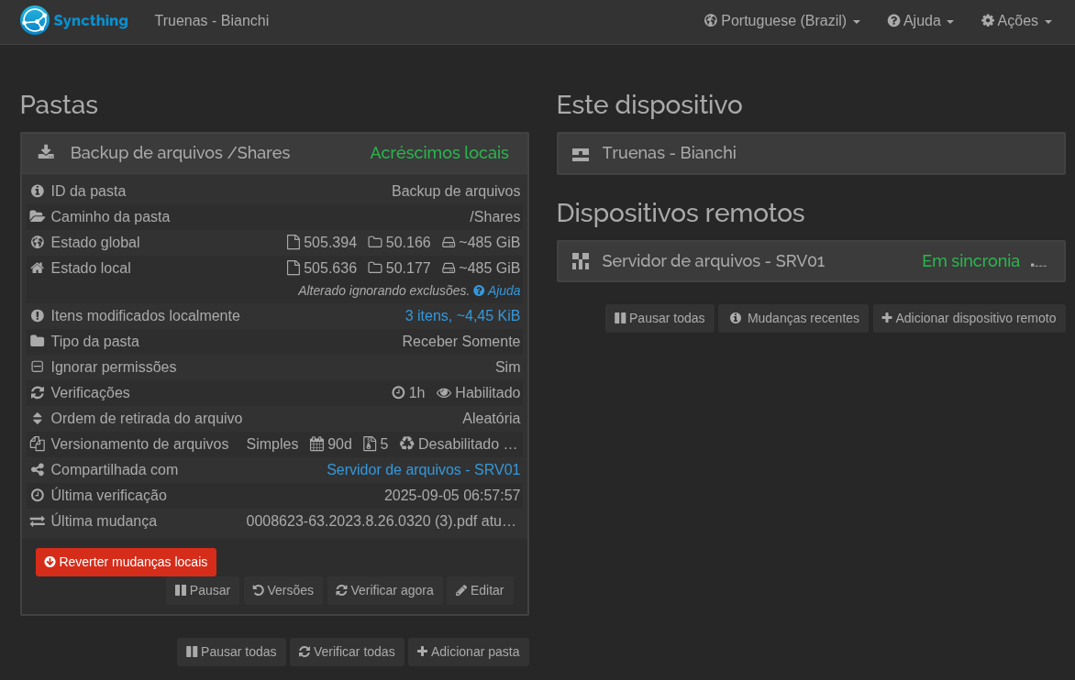This screenshot has width=1075, height=680.
Task: Click the receive-only download icon in folder header
Action: (x=46, y=152)
